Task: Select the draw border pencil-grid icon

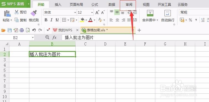Action: pyautogui.click(x=72, y=20)
